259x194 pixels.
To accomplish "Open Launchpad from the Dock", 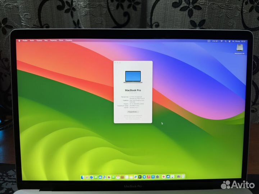I will pyautogui.click(x=87, y=177).
